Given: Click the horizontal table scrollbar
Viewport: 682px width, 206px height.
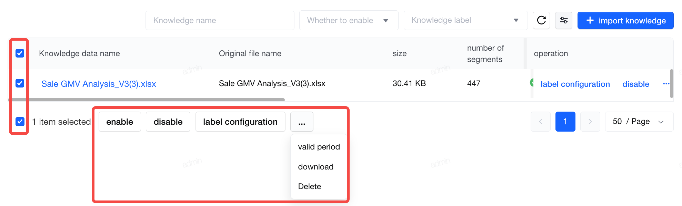Looking at the screenshot, I should [147, 100].
